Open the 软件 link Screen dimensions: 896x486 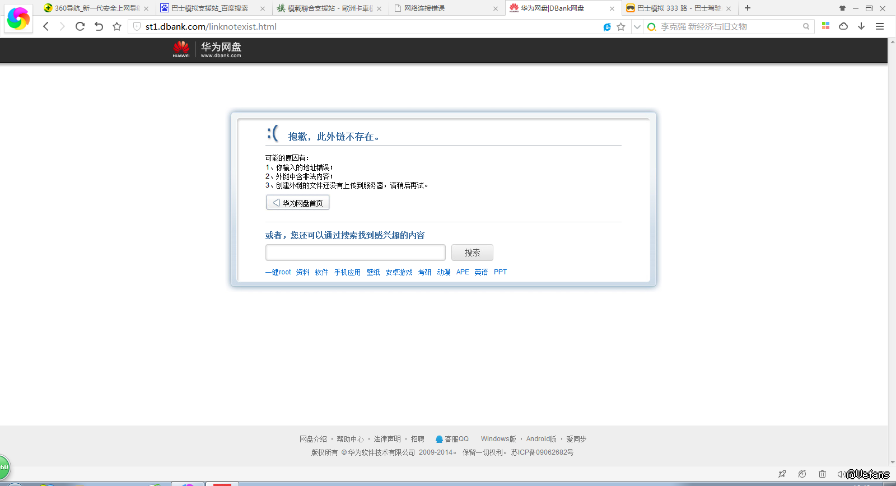[x=321, y=272]
